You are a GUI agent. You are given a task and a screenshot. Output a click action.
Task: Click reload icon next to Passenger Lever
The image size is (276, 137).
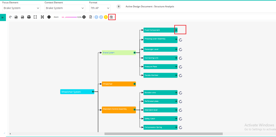coord(181,50)
